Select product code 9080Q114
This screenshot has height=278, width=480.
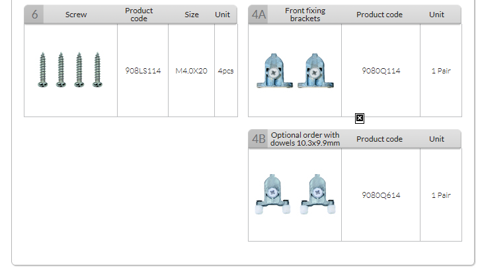381,71
